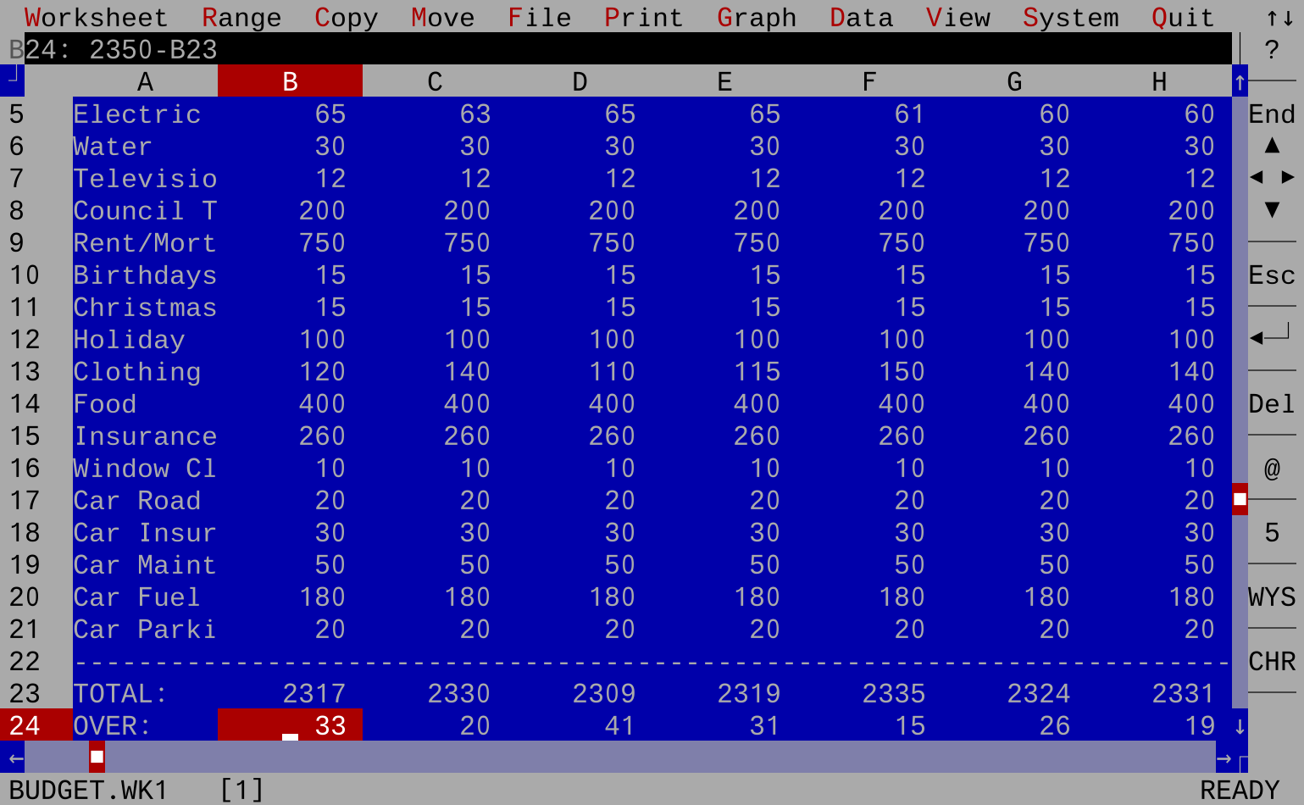Image resolution: width=1304 pixels, height=805 pixels.
Task: Click the vertical scrollbar down arrow
Action: (x=1240, y=725)
